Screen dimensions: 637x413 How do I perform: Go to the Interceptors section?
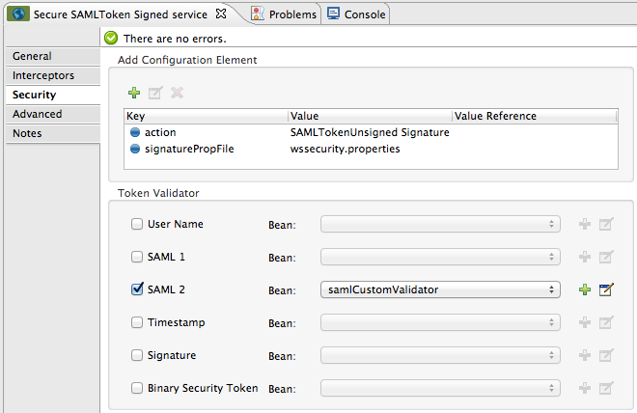click(43, 75)
